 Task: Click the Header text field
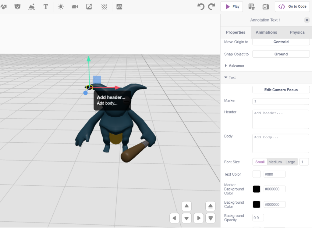pos(281,119)
